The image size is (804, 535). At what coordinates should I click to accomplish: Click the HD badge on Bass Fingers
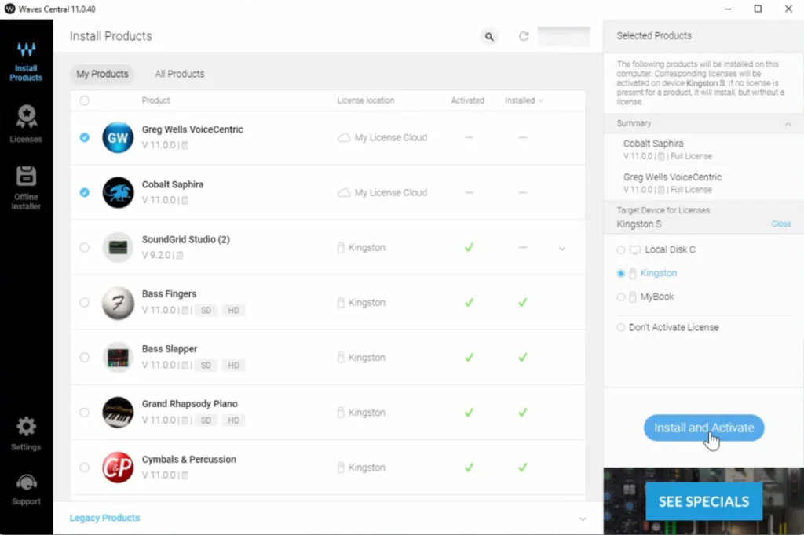[x=233, y=310]
